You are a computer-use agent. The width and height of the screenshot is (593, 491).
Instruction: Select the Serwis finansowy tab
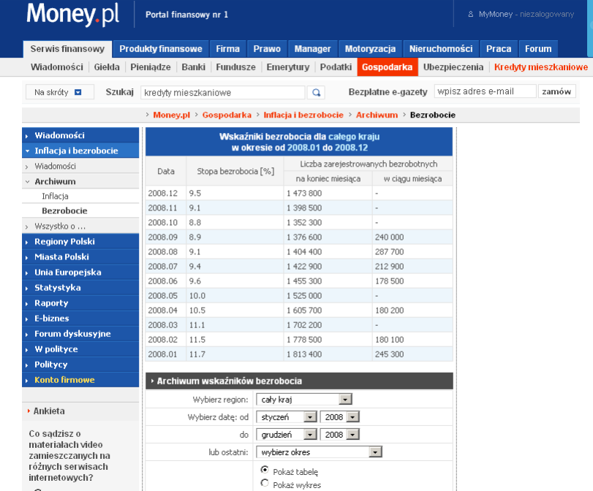click(x=67, y=49)
